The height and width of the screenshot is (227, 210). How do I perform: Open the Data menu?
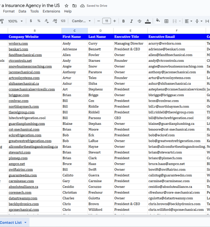click(x=22, y=11)
